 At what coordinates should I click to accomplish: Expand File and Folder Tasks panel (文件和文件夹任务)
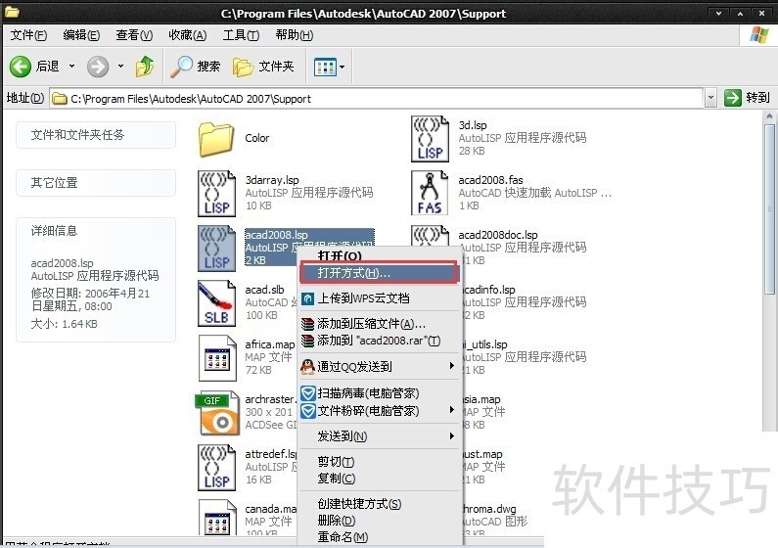[96, 135]
